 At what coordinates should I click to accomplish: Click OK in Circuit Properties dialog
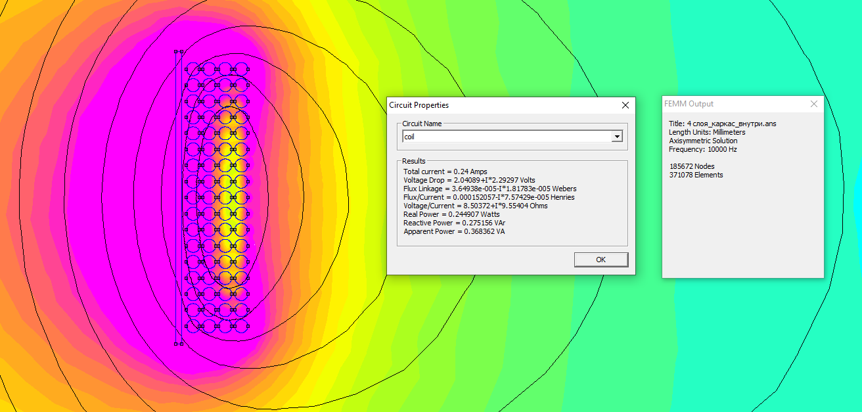601,260
